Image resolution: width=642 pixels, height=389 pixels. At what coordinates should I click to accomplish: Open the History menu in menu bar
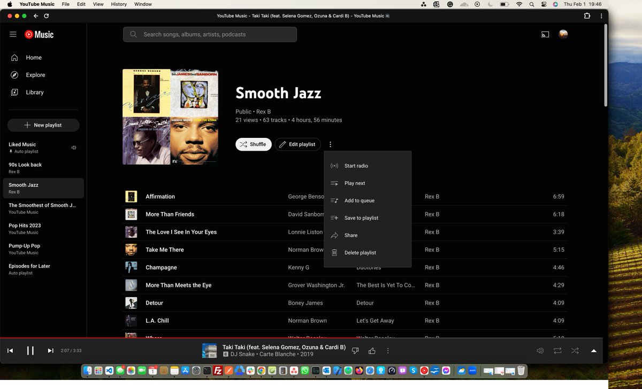click(119, 4)
